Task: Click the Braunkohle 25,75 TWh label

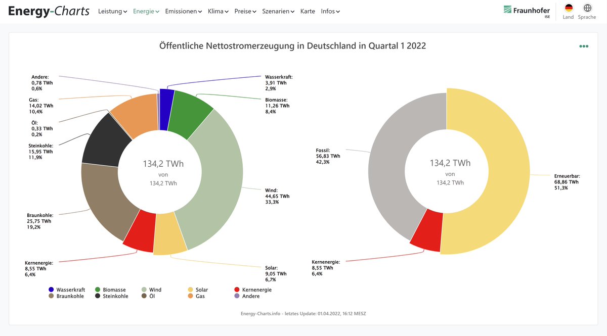Action: [40, 221]
